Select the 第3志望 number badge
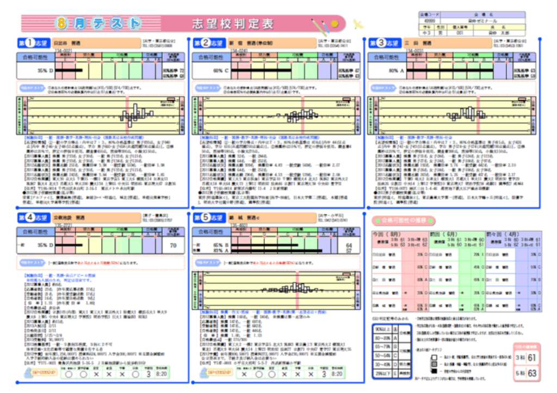This screenshot has width=557, height=393. pyautogui.click(x=382, y=43)
